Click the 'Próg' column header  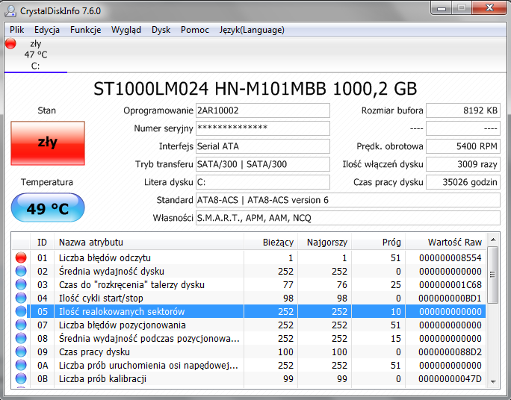point(378,242)
